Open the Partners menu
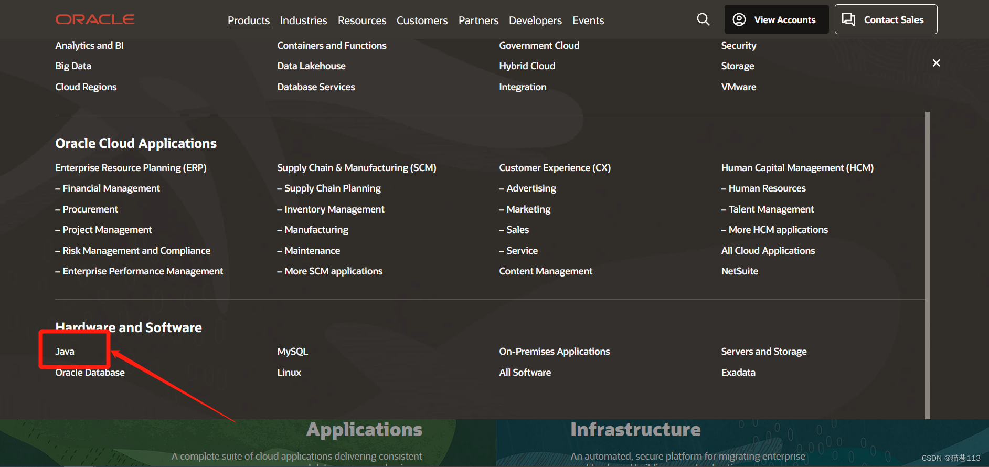 coord(478,20)
